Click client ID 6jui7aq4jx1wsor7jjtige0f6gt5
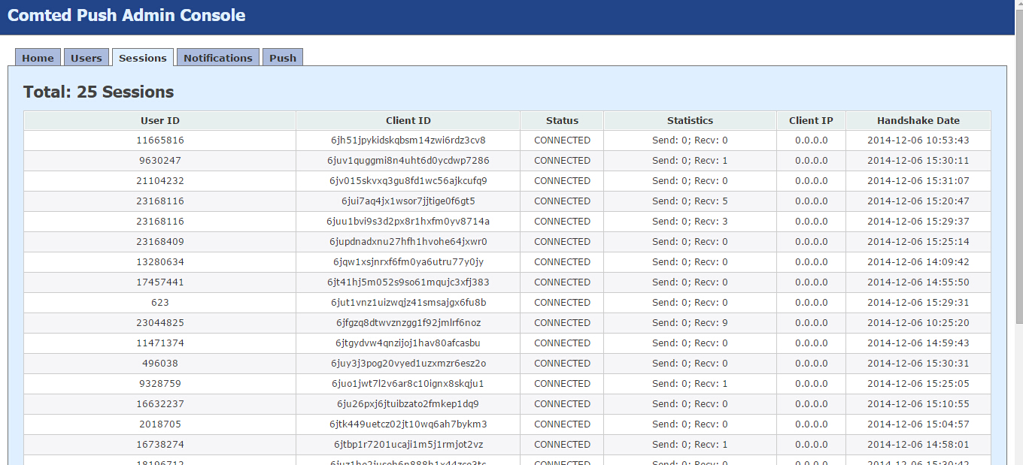1023x465 pixels. 408,201
